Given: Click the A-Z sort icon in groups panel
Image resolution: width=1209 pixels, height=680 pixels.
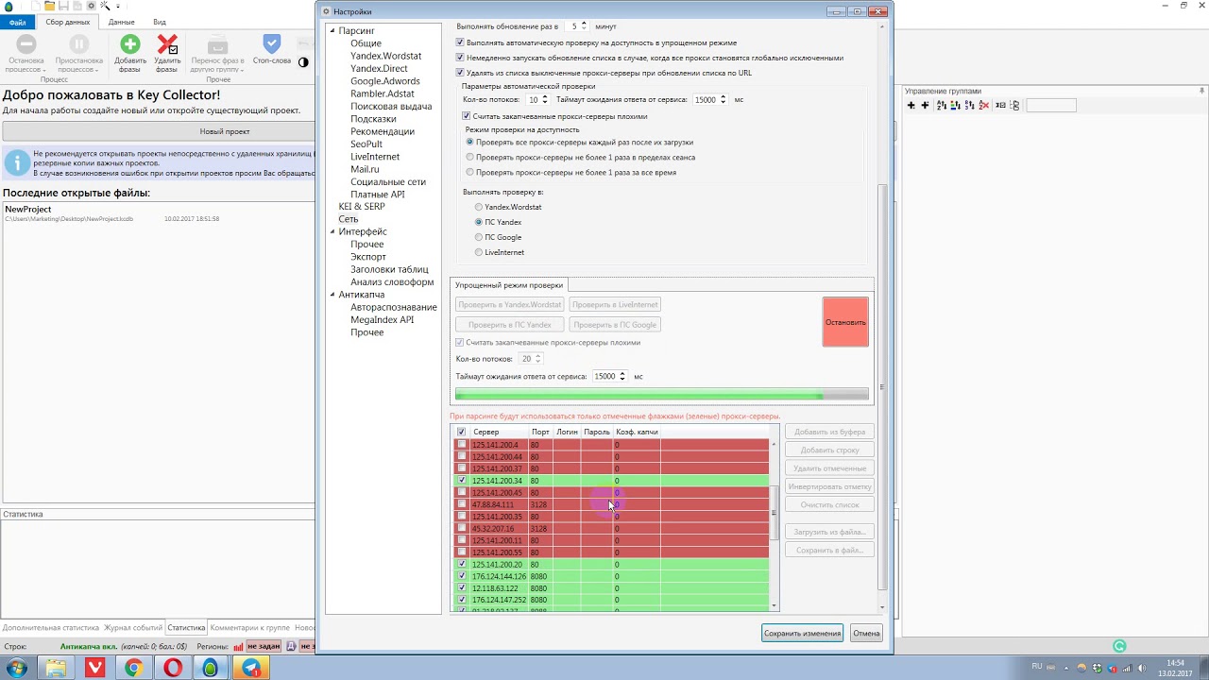Looking at the screenshot, I should [941, 105].
